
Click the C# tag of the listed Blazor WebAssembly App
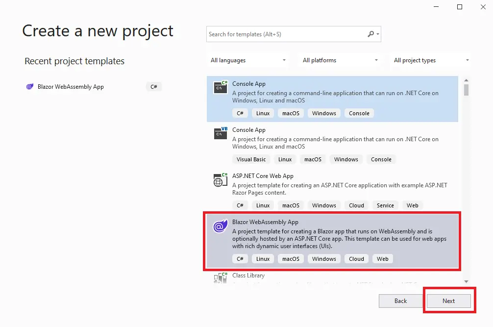point(240,259)
